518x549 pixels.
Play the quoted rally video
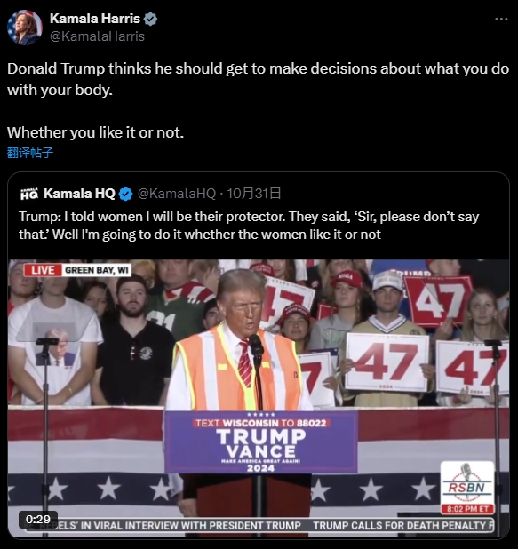click(259, 399)
